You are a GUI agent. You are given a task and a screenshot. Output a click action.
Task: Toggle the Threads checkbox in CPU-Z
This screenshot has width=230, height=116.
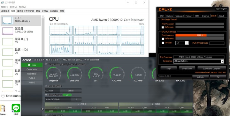tap(163, 43)
